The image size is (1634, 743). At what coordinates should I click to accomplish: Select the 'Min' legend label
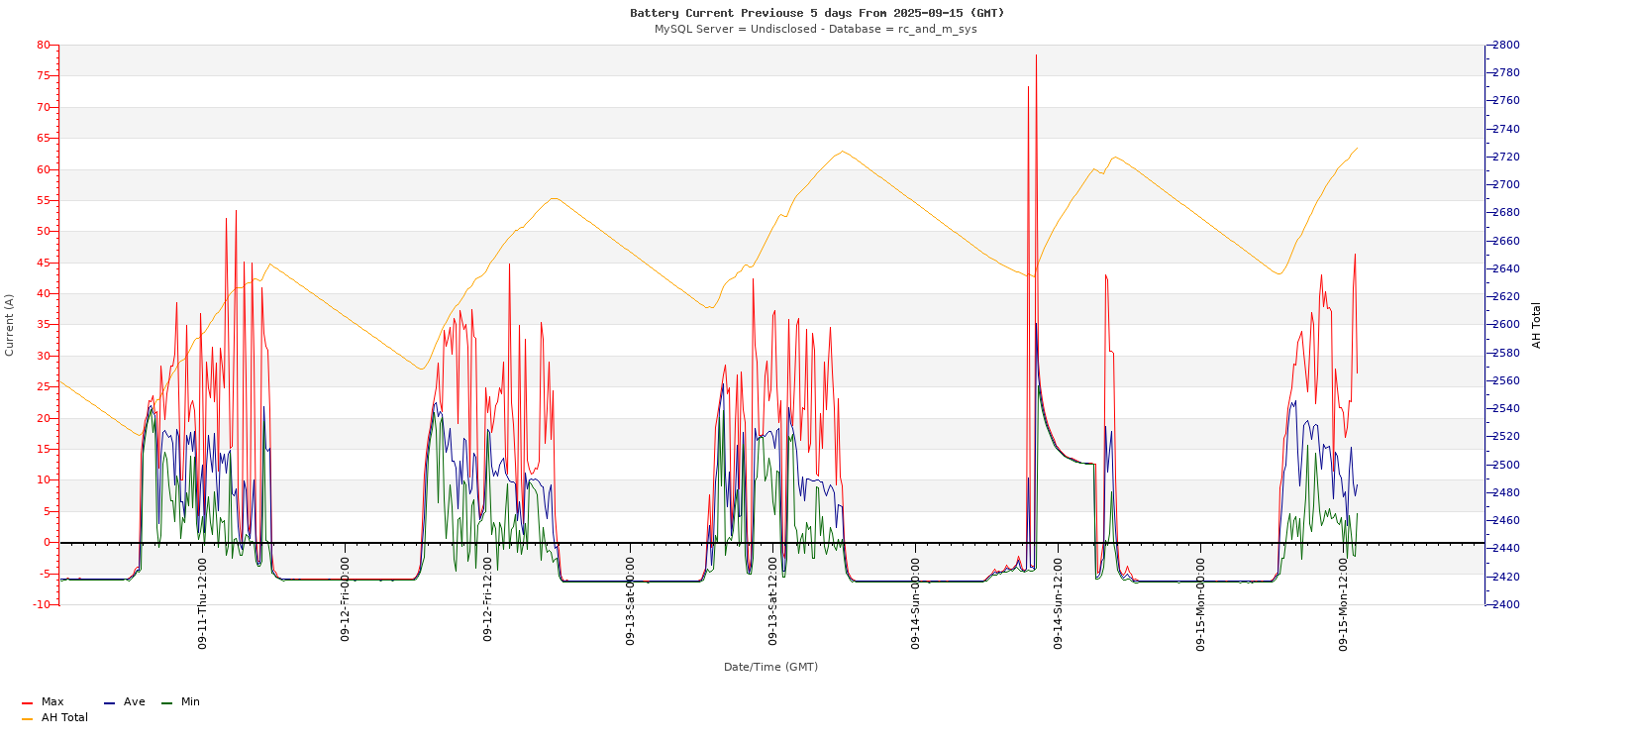[x=190, y=701]
